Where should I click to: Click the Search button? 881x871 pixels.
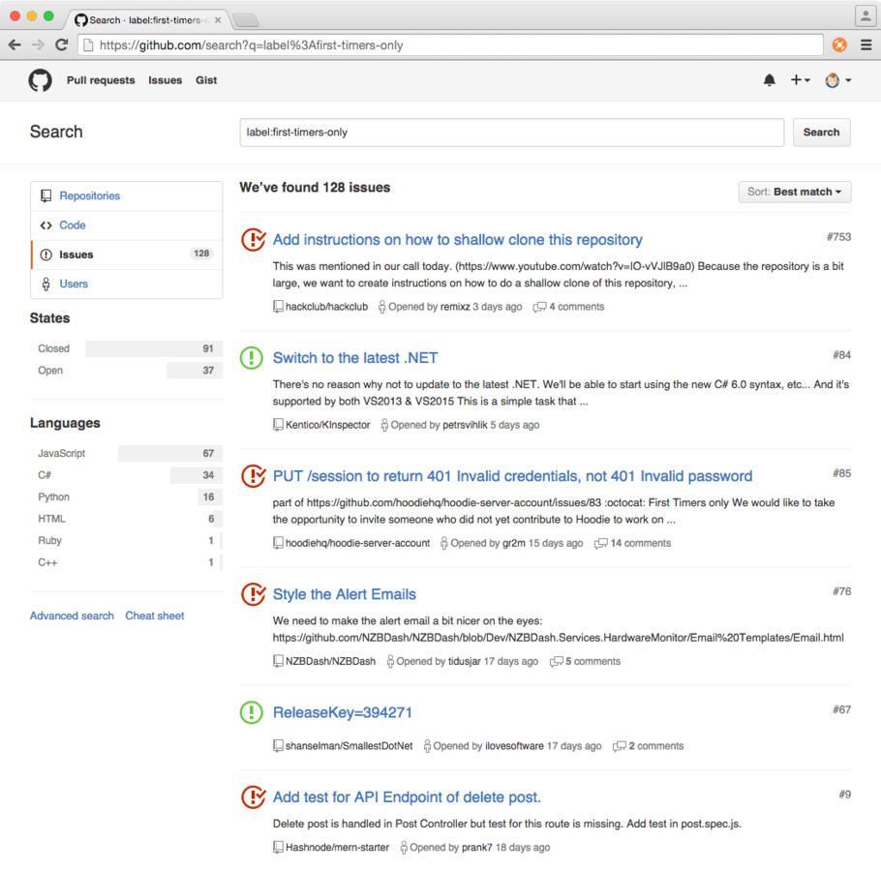821,133
